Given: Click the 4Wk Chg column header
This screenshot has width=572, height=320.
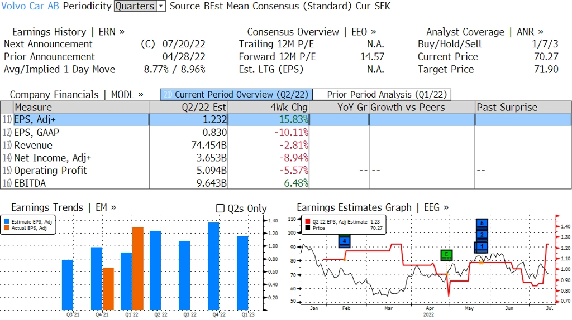Looking at the screenshot, I should pos(268,108).
